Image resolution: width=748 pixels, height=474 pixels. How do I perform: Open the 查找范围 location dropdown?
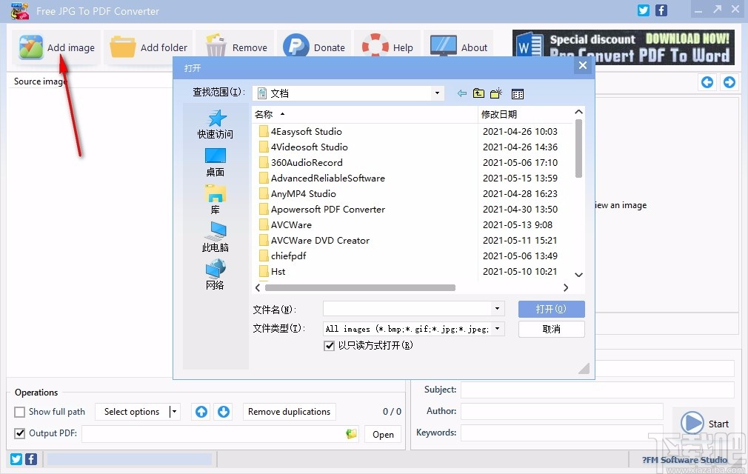435,93
